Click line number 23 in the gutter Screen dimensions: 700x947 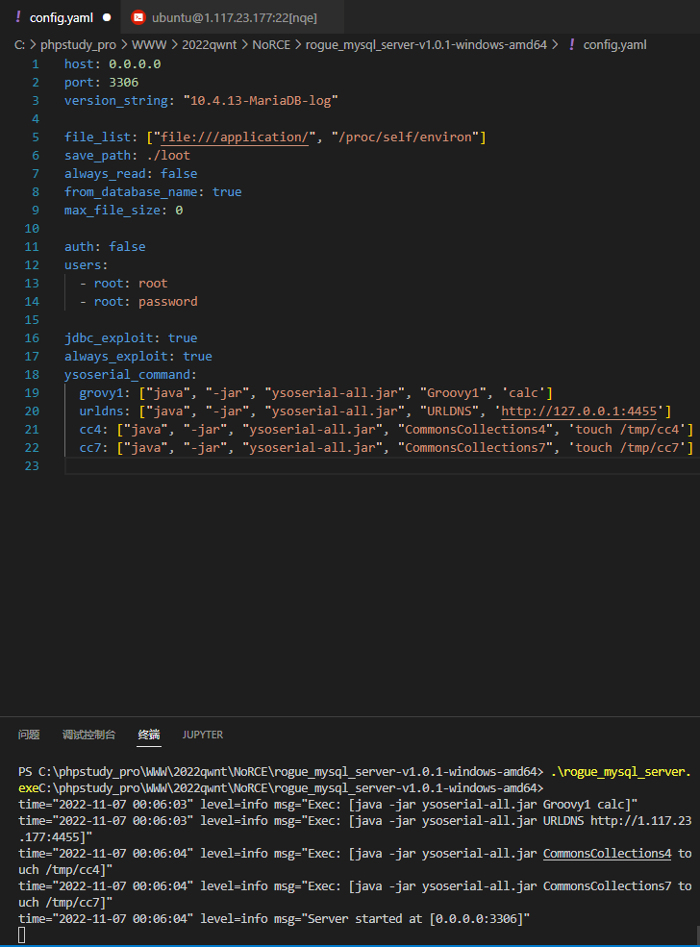[32, 466]
